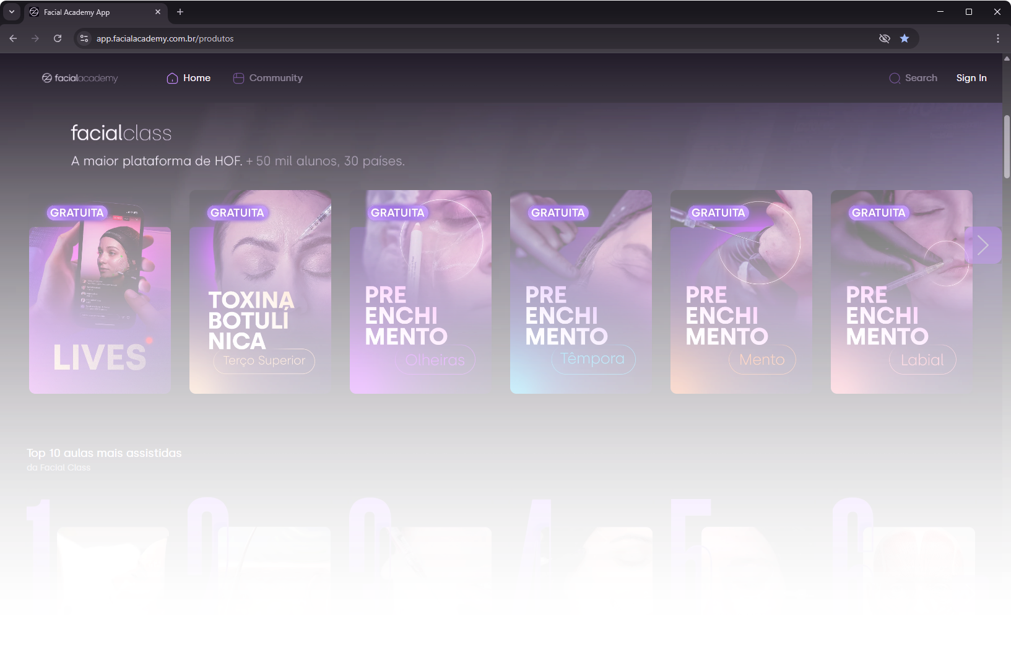Click 'A maior plataforma de HOF' tagline
The width and height of the screenshot is (1011, 647).
(x=157, y=161)
